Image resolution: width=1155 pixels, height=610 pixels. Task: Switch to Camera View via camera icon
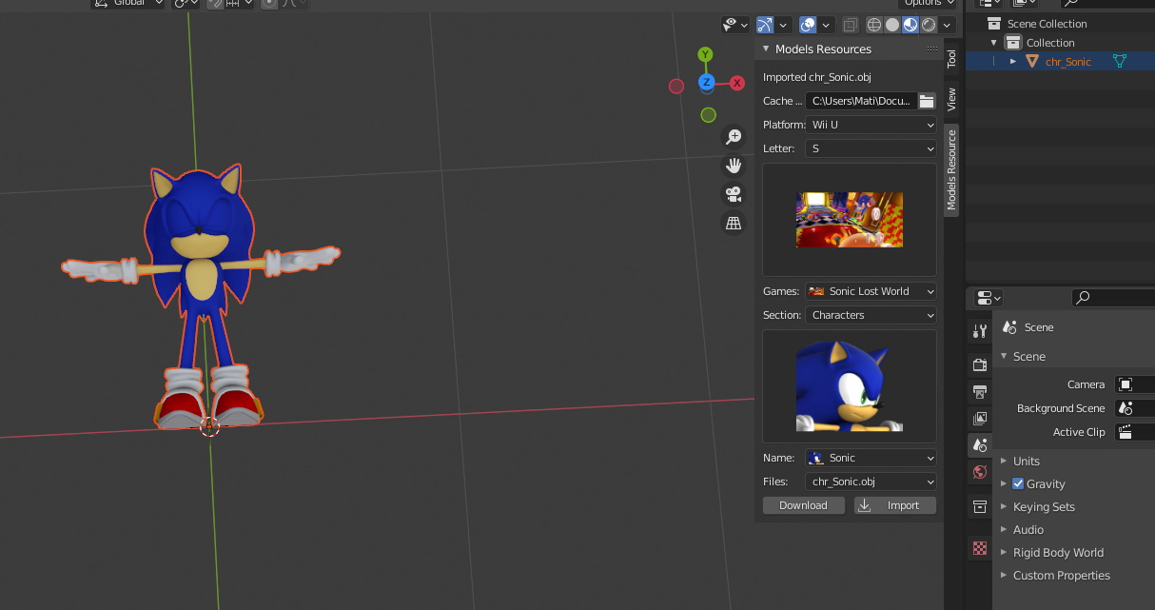tap(734, 193)
